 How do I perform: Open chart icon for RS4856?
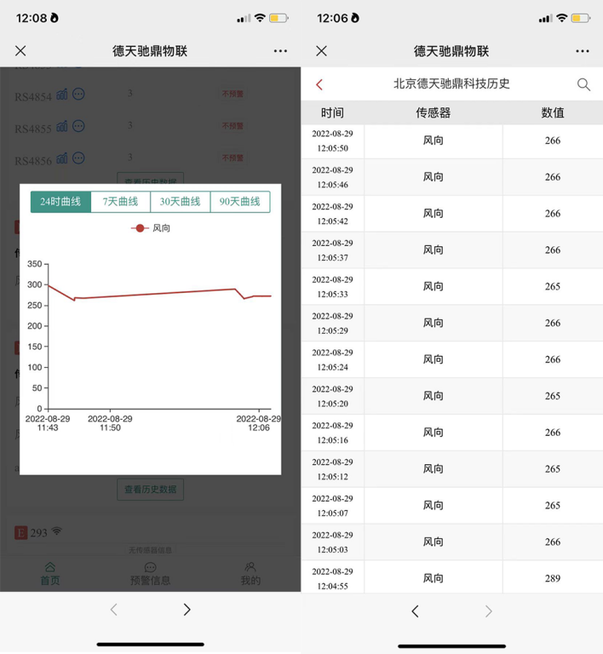pyautogui.click(x=61, y=158)
